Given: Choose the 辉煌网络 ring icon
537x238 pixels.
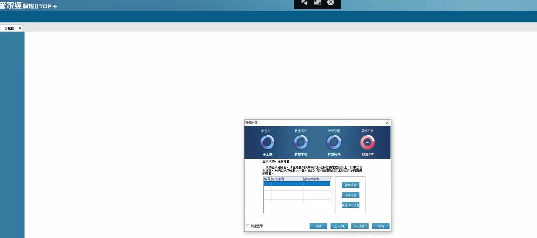Looking at the screenshot, I should [x=334, y=142].
